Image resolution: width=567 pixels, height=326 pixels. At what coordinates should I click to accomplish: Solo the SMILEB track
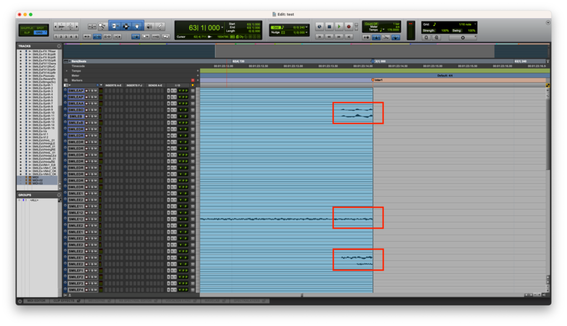coord(92,116)
